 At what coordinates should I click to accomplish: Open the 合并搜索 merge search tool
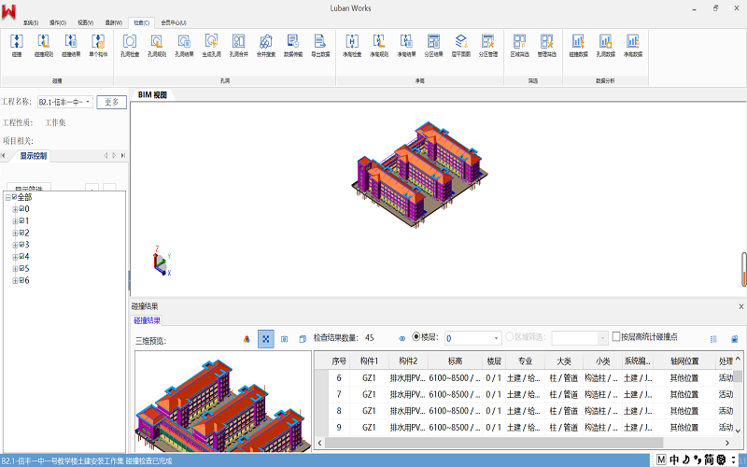click(266, 45)
